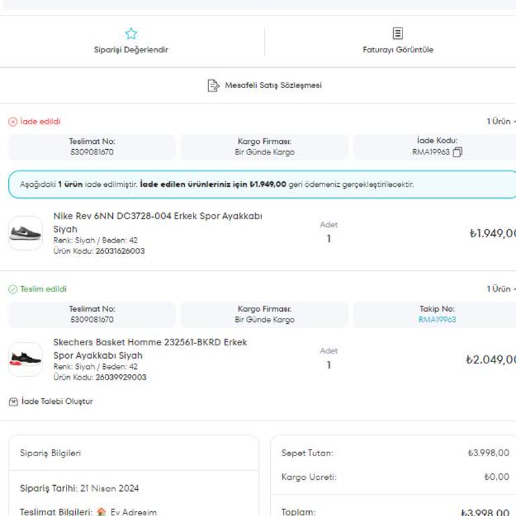
Task: Open the Nike Rev 6NN shoe thumbnail
Action: click(x=26, y=233)
